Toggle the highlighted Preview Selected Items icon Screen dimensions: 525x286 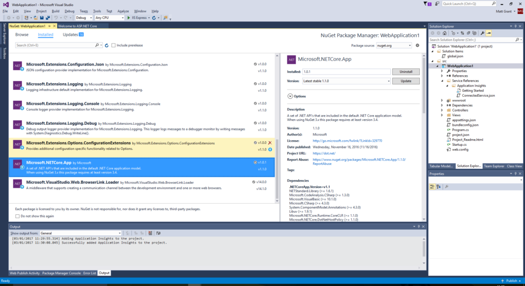point(489,33)
